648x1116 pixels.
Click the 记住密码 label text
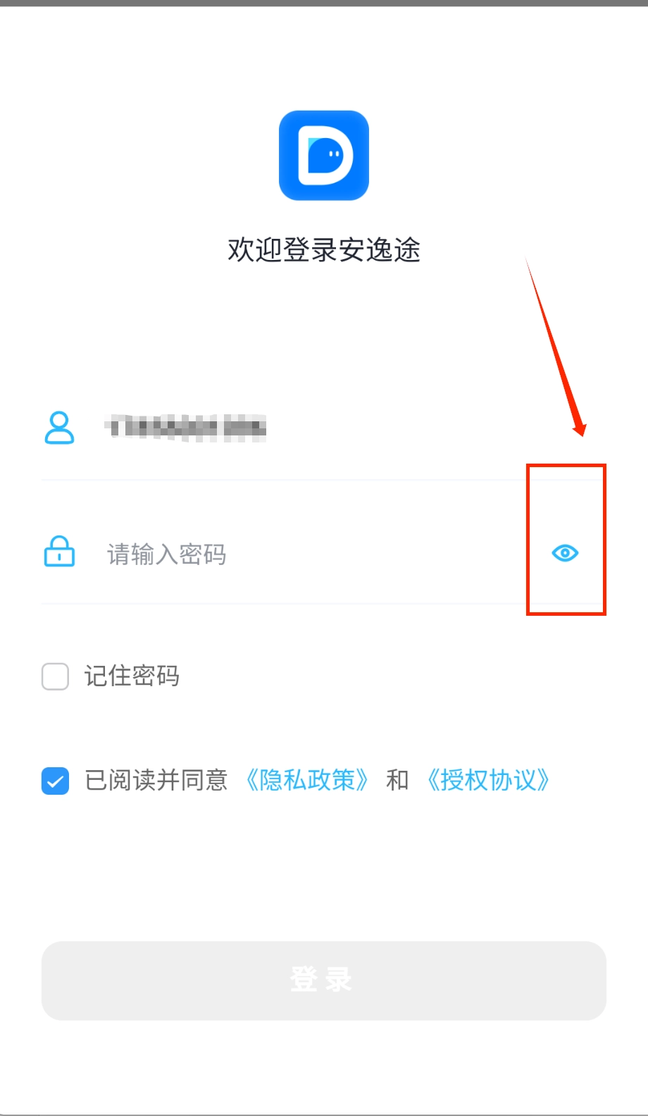click(x=132, y=676)
